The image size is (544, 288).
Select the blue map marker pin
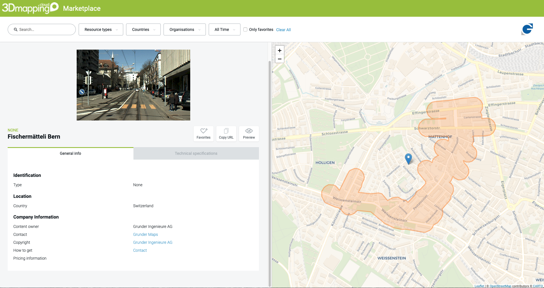pyautogui.click(x=408, y=159)
